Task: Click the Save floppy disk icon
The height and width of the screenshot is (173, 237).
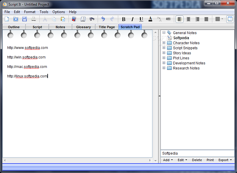Action: (x=24, y=19)
